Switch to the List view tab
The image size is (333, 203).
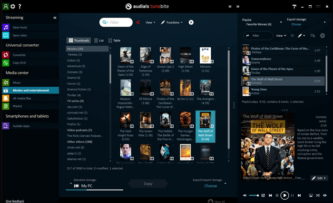point(99,41)
